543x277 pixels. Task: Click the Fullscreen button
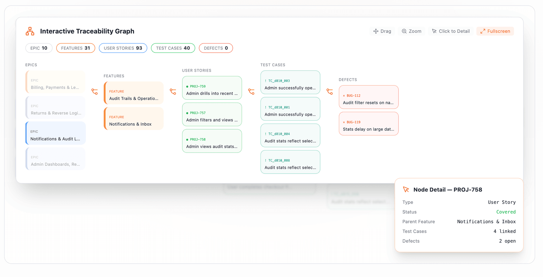[495, 31]
